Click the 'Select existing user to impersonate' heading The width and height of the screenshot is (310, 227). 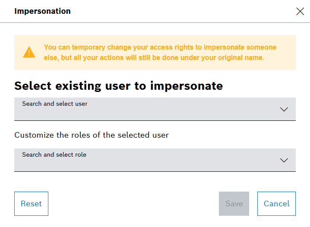point(118,85)
